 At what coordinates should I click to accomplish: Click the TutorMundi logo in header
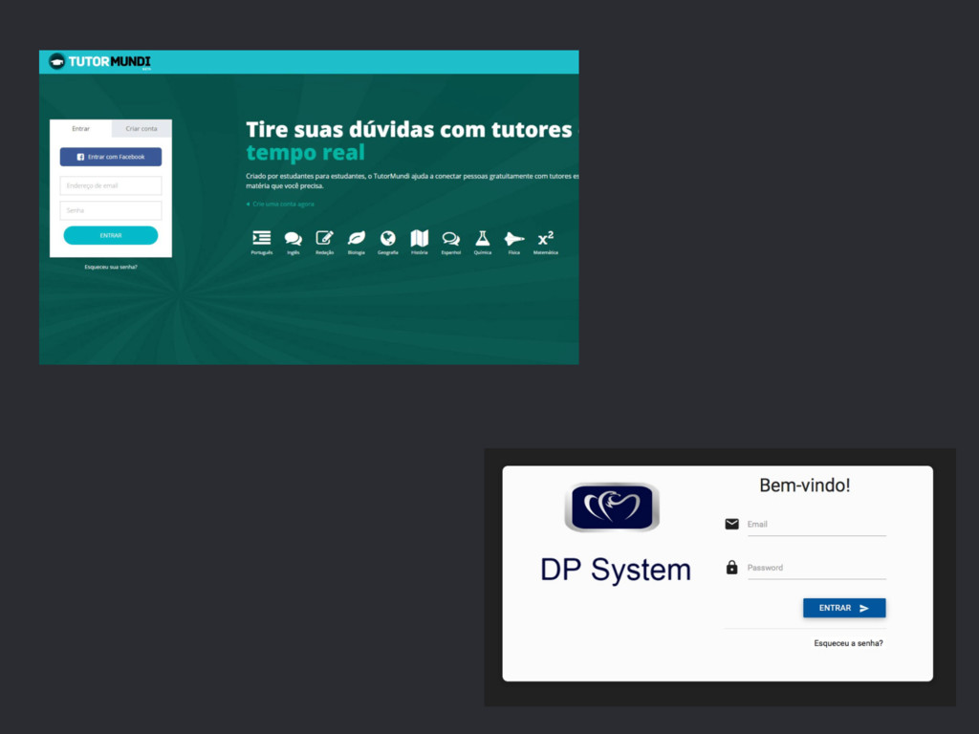click(99, 62)
